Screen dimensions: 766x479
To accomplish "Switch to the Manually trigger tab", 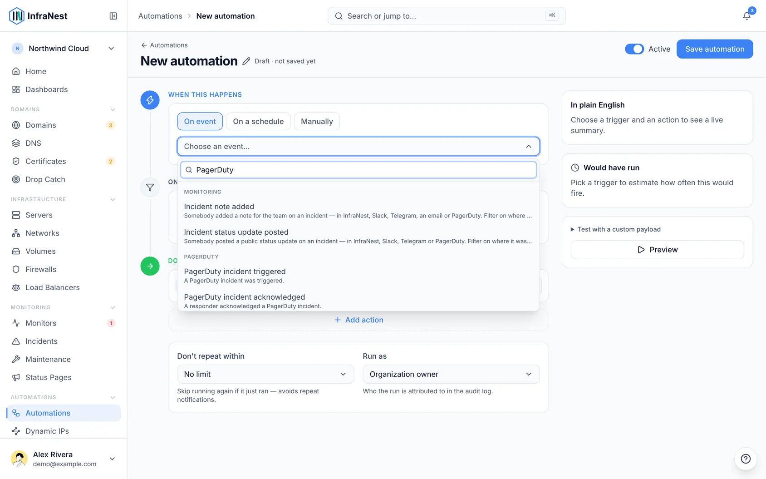I will [x=317, y=121].
